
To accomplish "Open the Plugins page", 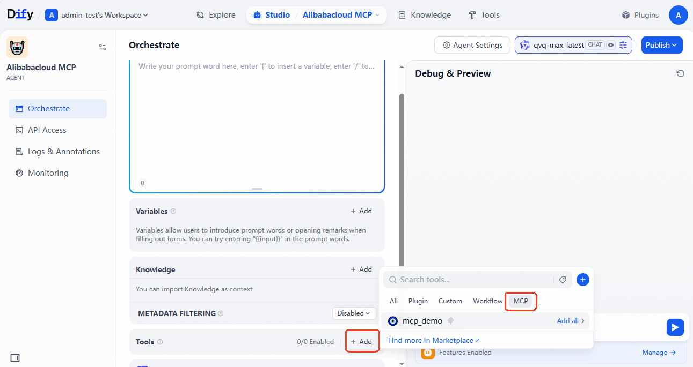I will (640, 15).
